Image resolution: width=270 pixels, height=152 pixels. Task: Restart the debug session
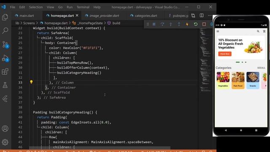(196, 24)
